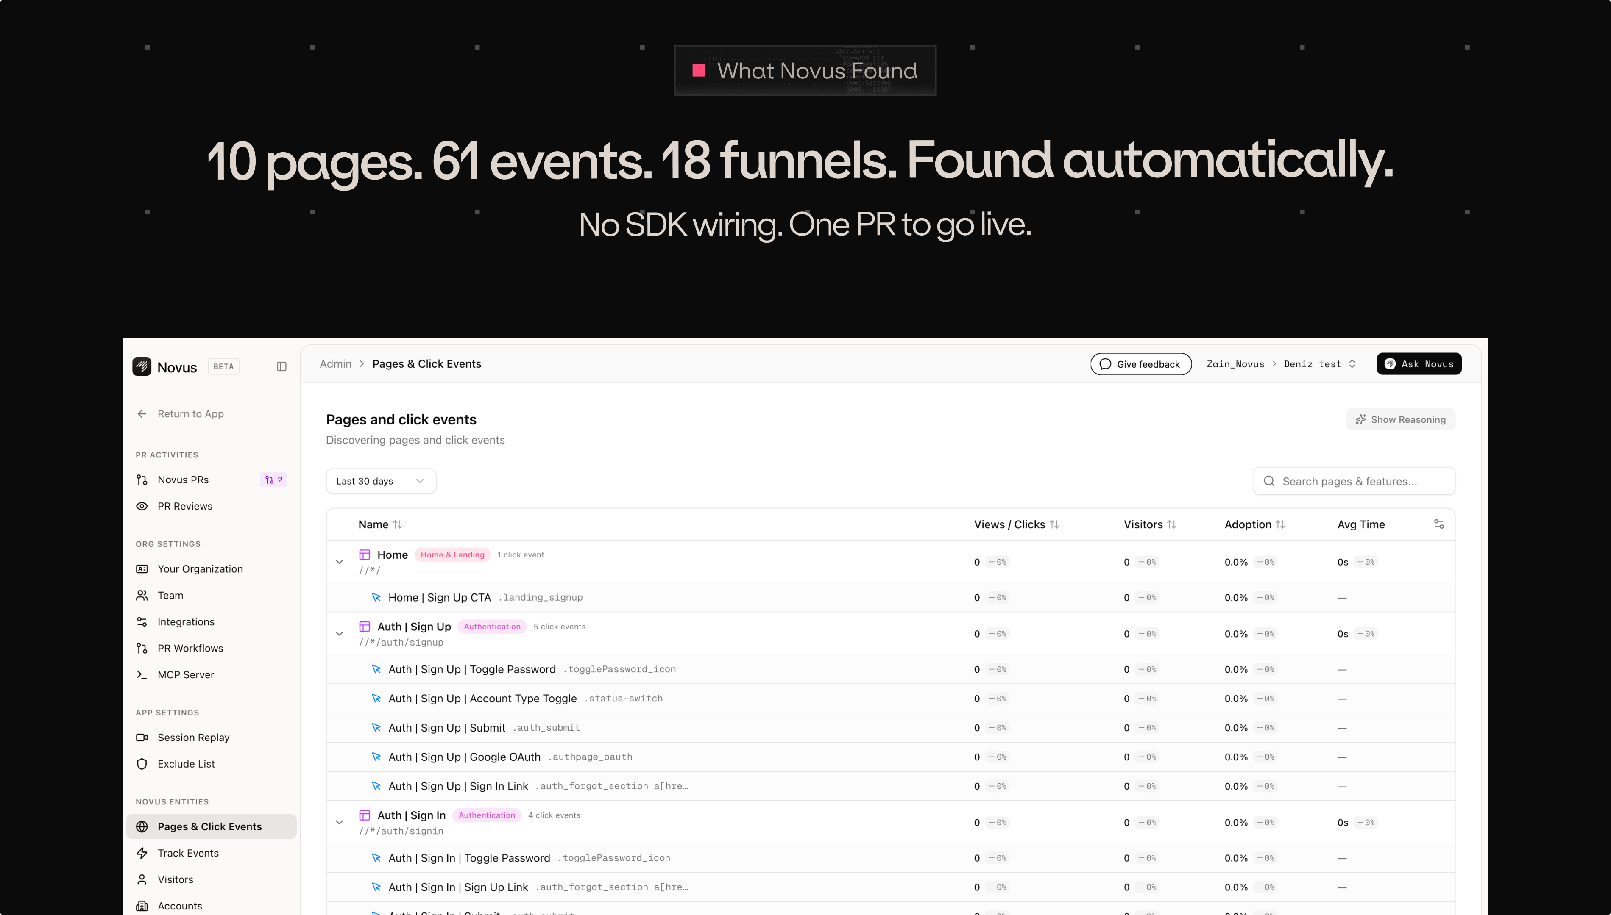Click the Return to App arrow icon
Image resolution: width=1611 pixels, height=915 pixels.
tap(142, 413)
